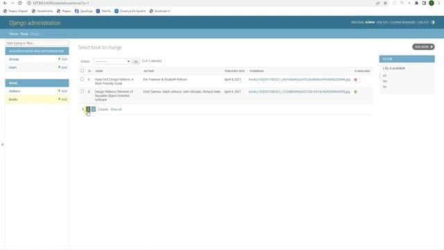This screenshot has height=250, width=444.
Task: Click 'Eric Freeman & Elisabeth Robson' author cell
Action: (x=165, y=79)
